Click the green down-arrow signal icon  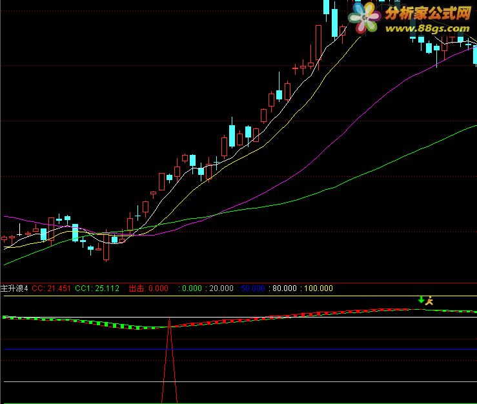point(421,299)
